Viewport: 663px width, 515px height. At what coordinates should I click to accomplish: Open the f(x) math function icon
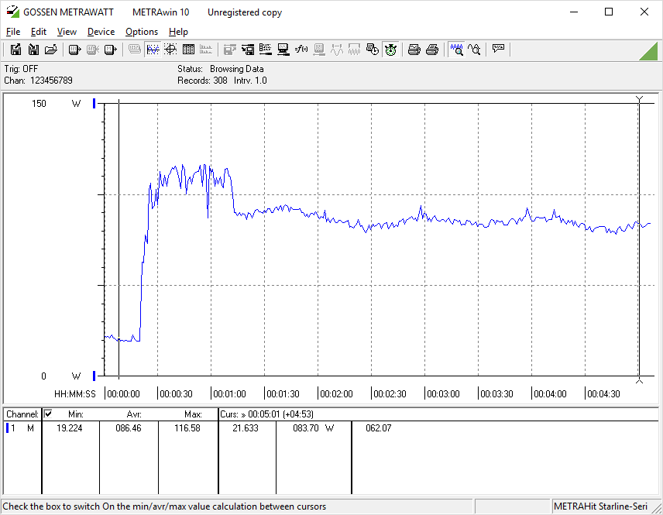coord(301,50)
